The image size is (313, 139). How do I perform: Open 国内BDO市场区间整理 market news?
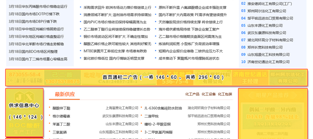click(33, 51)
